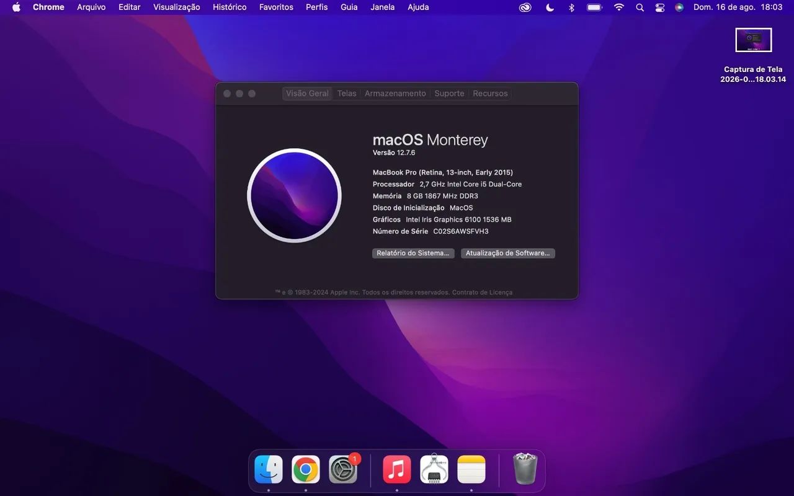This screenshot has height=496, width=794.
Task: Open the System Information chip icon in Dock
Action: tap(434, 469)
